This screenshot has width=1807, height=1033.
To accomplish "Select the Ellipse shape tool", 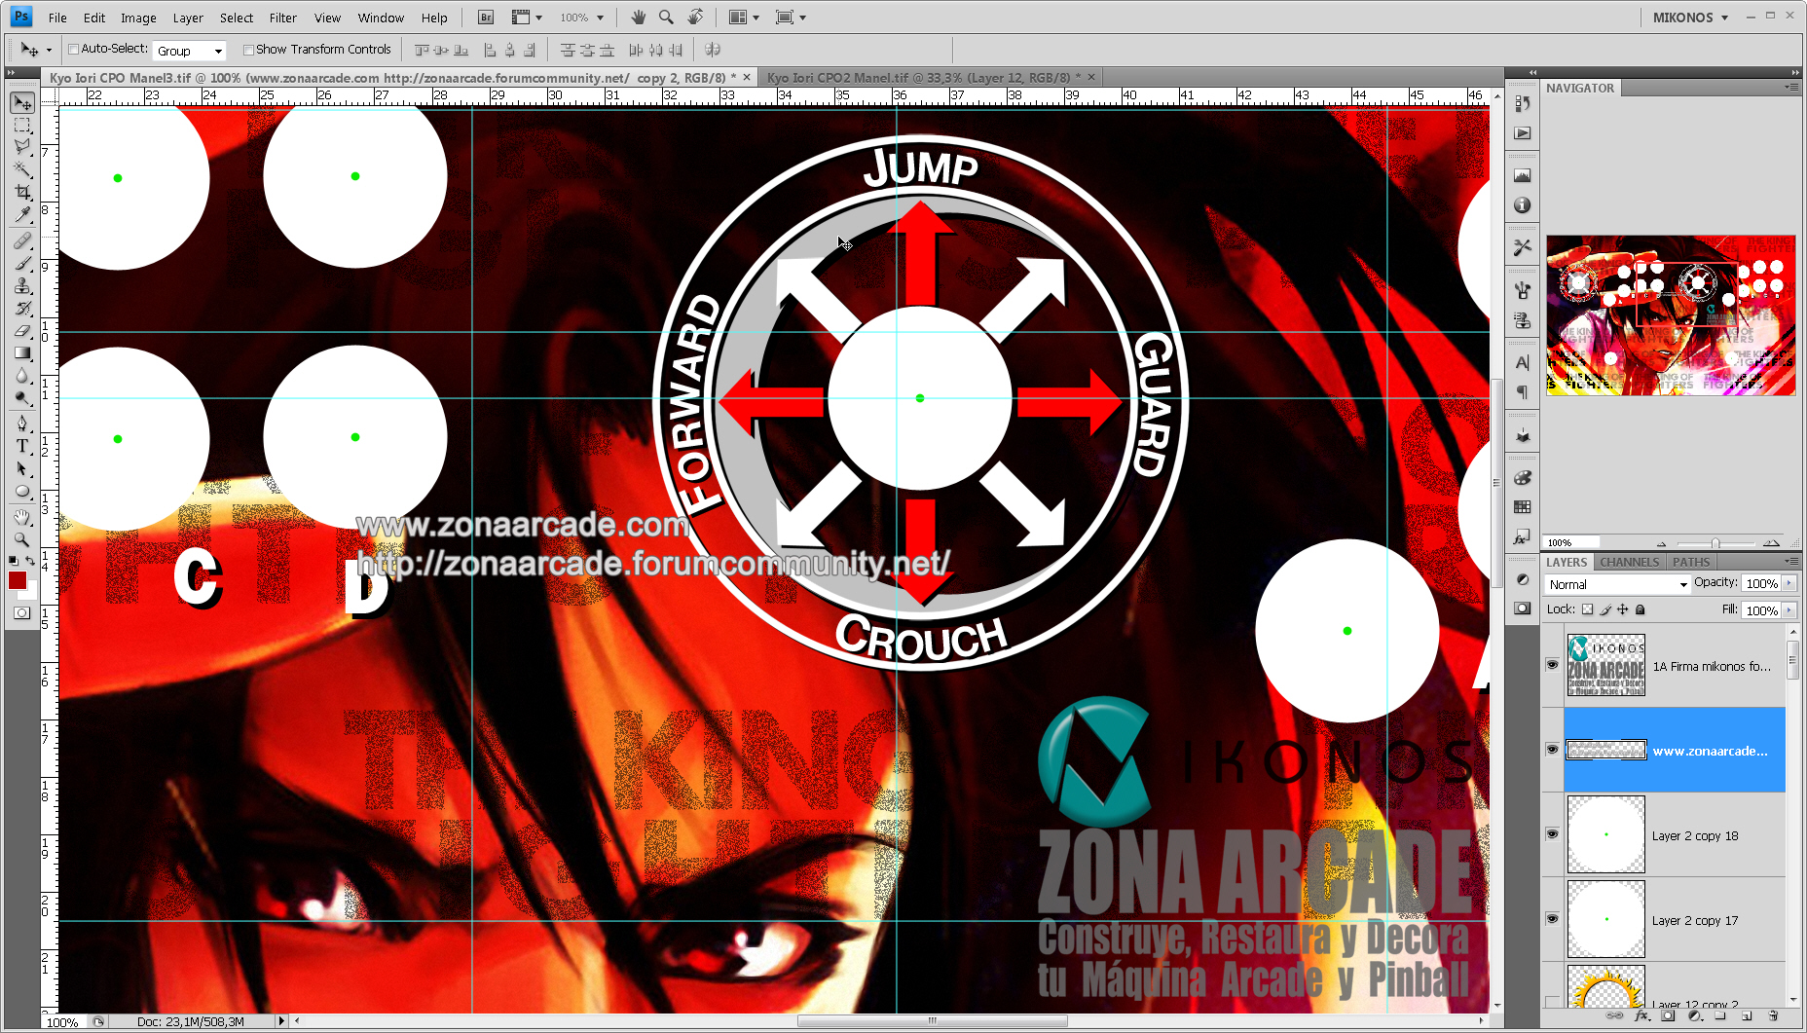I will (22, 491).
